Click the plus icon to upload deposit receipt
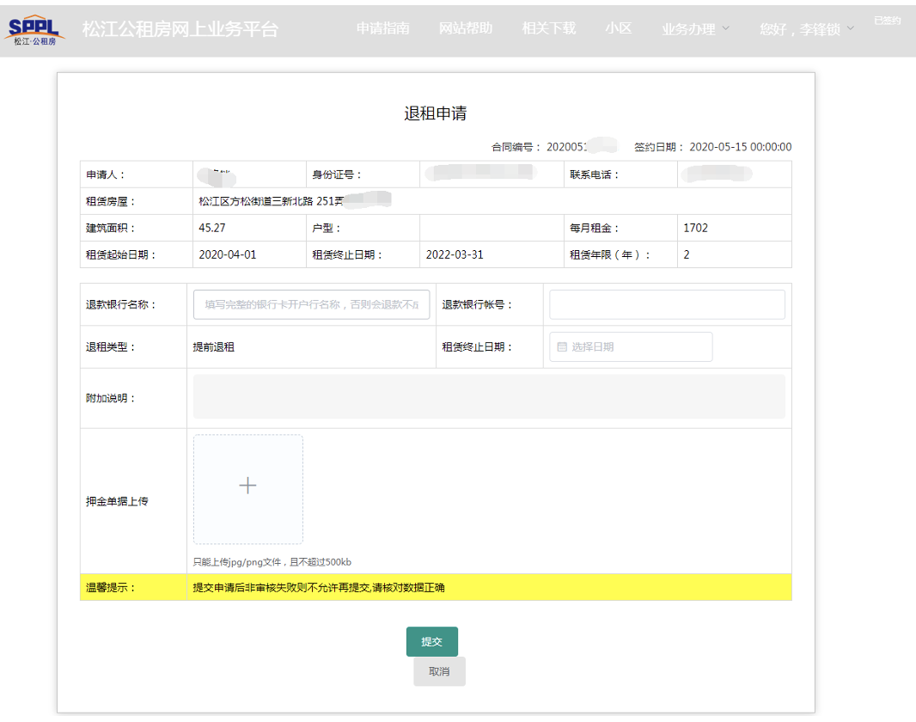Screen dimensions: 916x722 247,486
